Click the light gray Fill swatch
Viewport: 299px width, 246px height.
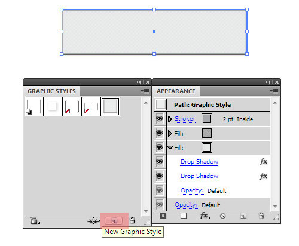coord(207,147)
